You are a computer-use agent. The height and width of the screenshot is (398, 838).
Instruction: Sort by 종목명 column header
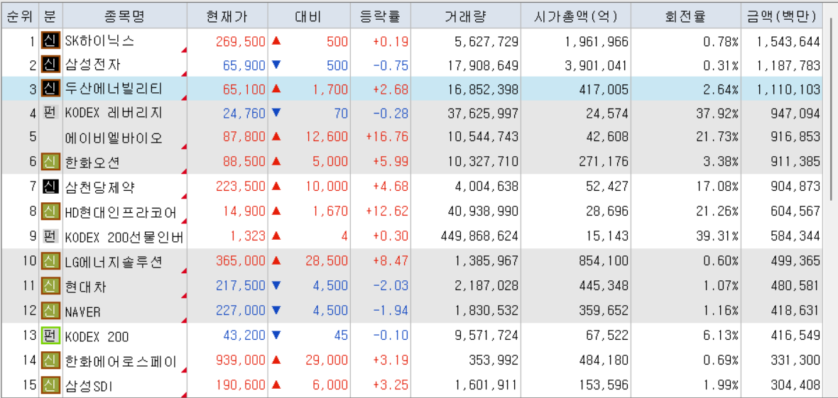point(125,16)
